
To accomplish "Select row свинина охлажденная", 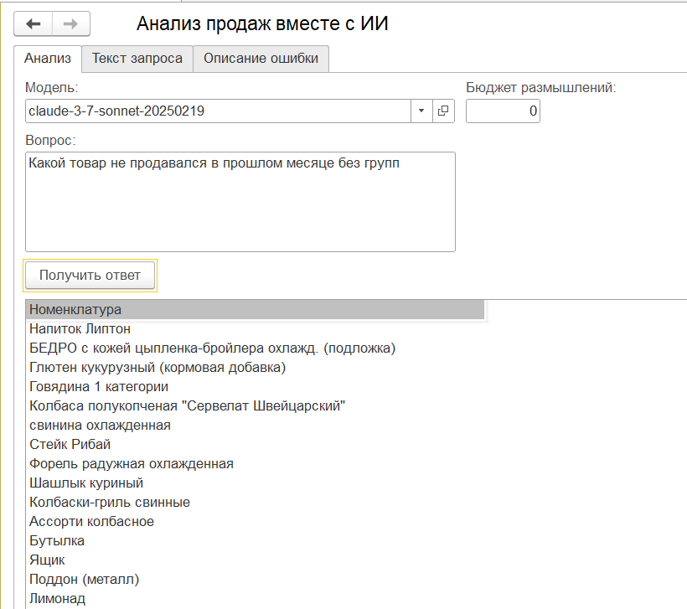I will pyautogui.click(x=255, y=425).
